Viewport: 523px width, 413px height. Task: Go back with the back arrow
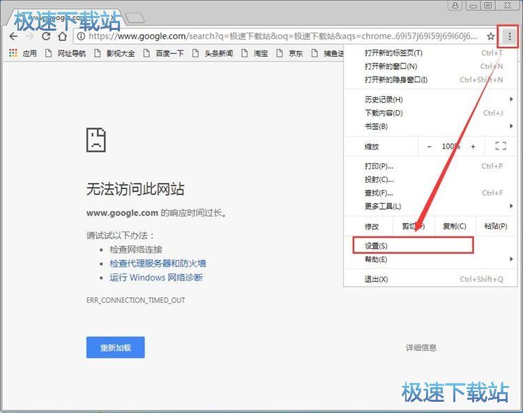point(13,36)
